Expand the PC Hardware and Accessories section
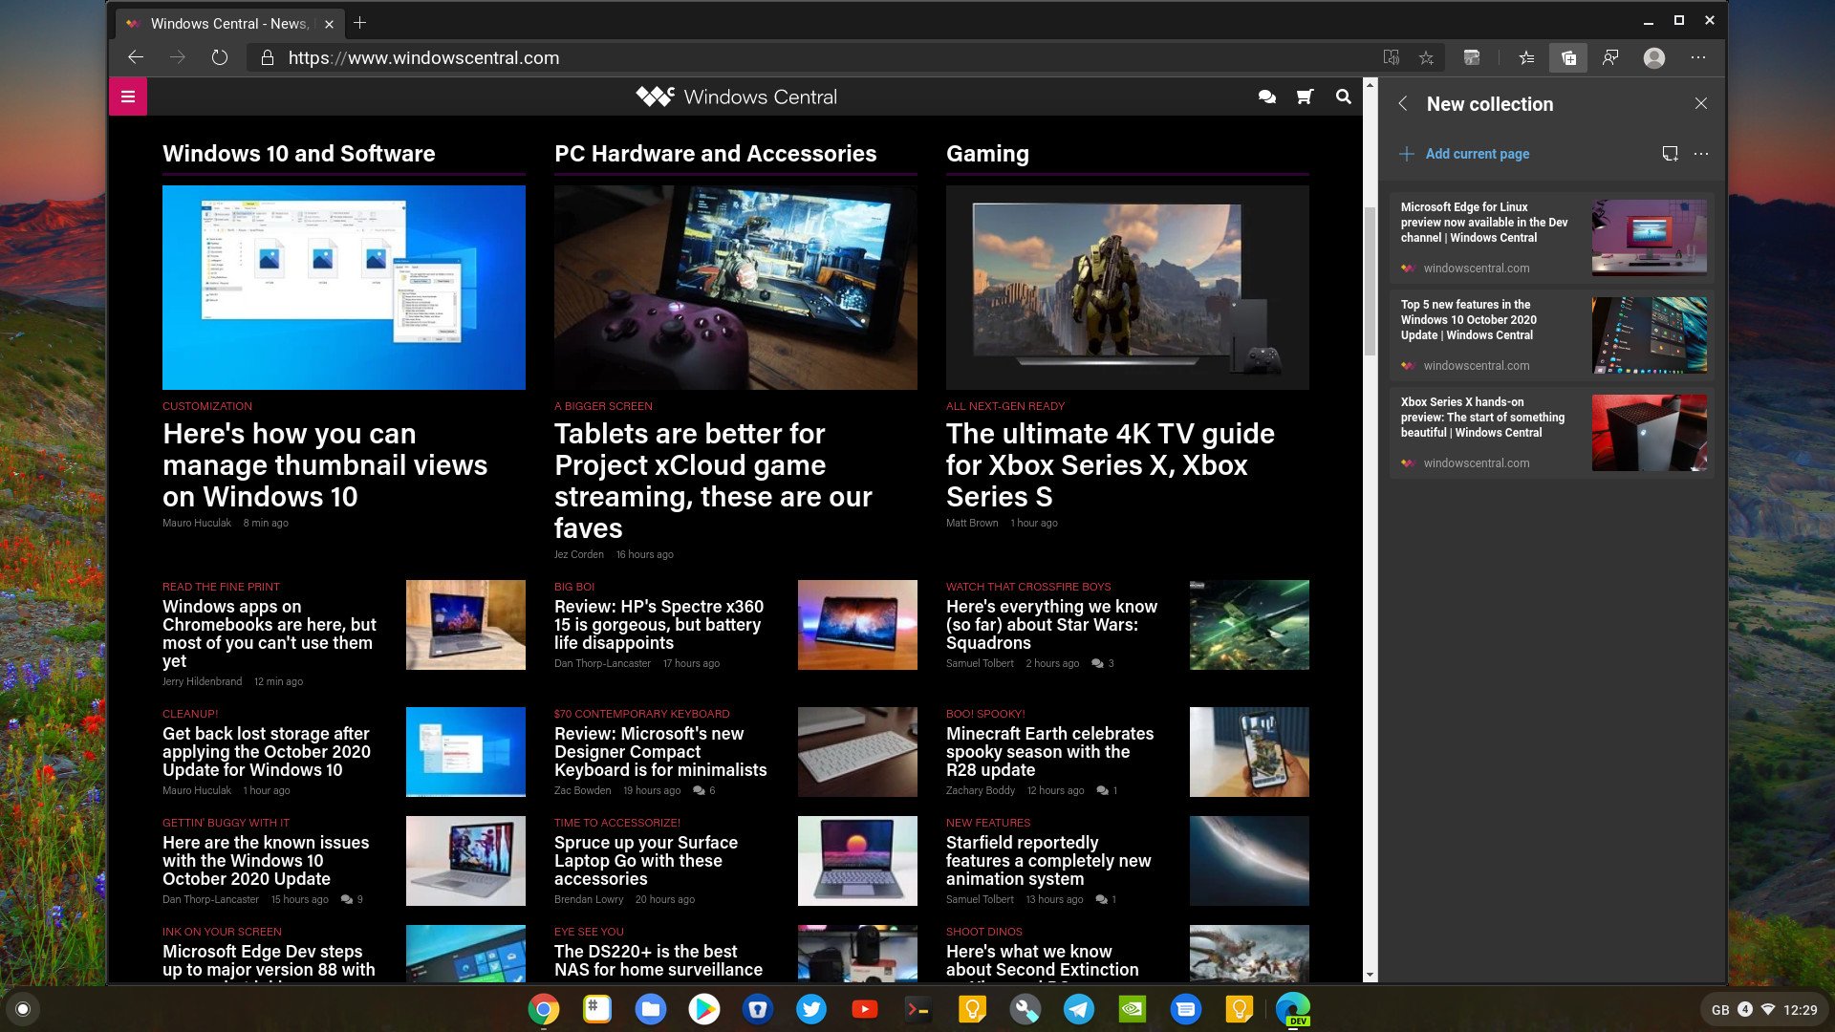Viewport: 1835px width, 1032px height. 715,151
